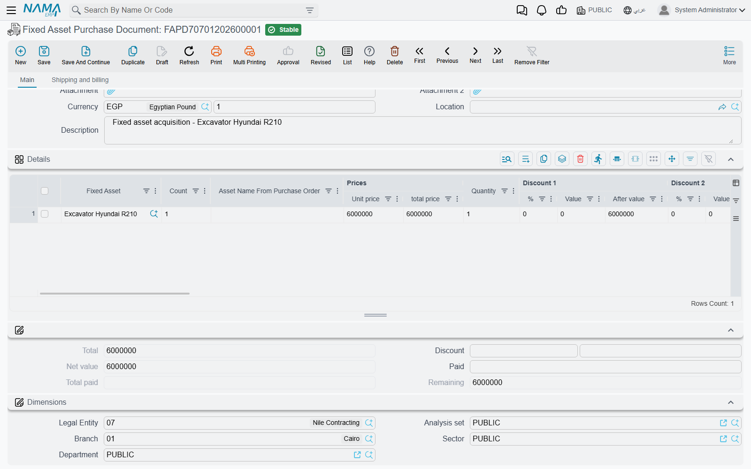The height and width of the screenshot is (469, 751).
Task: Open Currency lookup search icon
Action: pos(205,107)
